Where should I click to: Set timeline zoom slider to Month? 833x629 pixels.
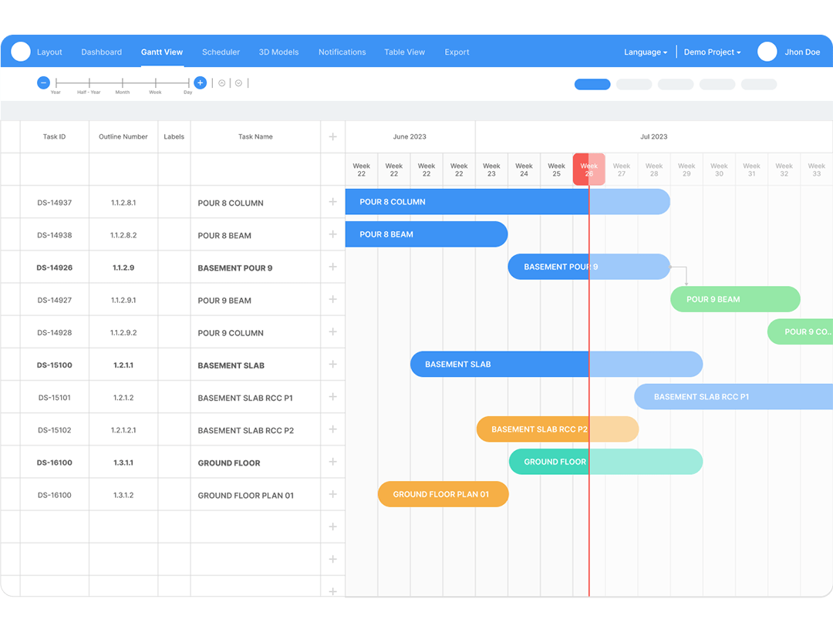click(x=123, y=83)
